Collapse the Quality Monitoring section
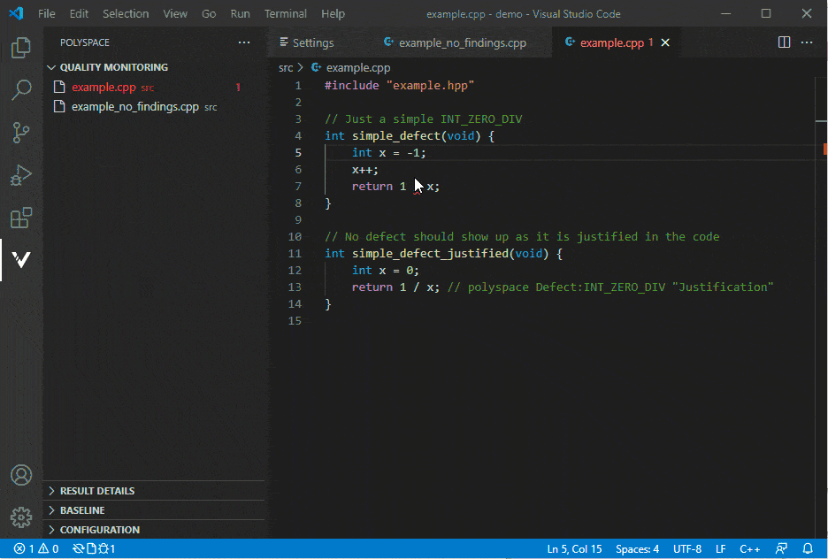Screen dimensions: 828x559 click(113, 67)
